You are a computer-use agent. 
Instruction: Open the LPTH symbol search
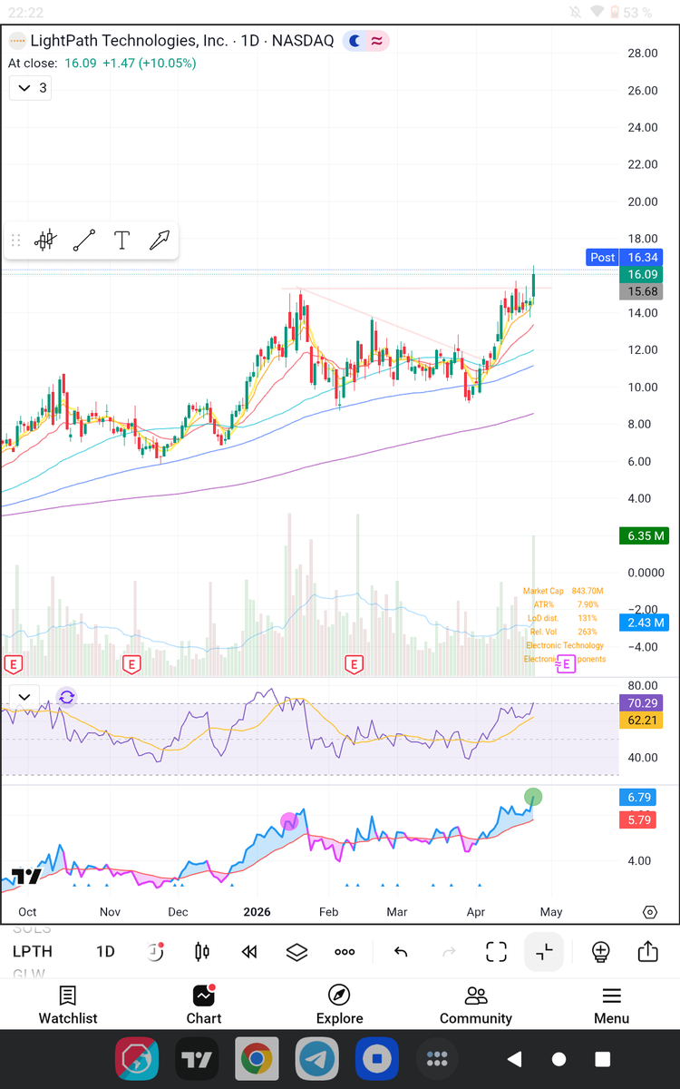tap(33, 951)
